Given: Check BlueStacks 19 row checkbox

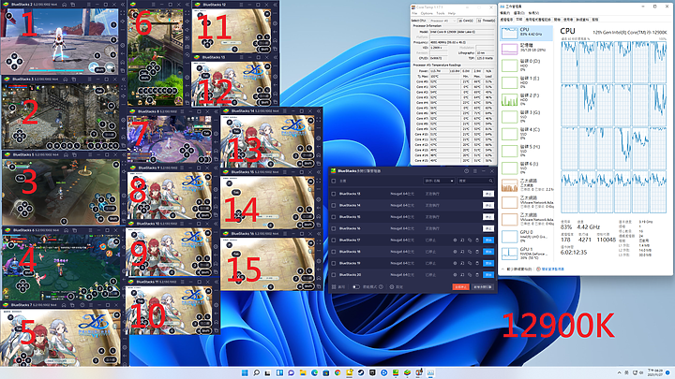Looking at the screenshot, I should pos(333,263).
